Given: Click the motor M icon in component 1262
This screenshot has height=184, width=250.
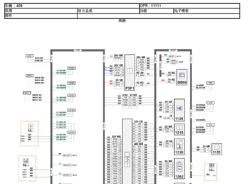Looking at the screenshot, I should (179, 164).
